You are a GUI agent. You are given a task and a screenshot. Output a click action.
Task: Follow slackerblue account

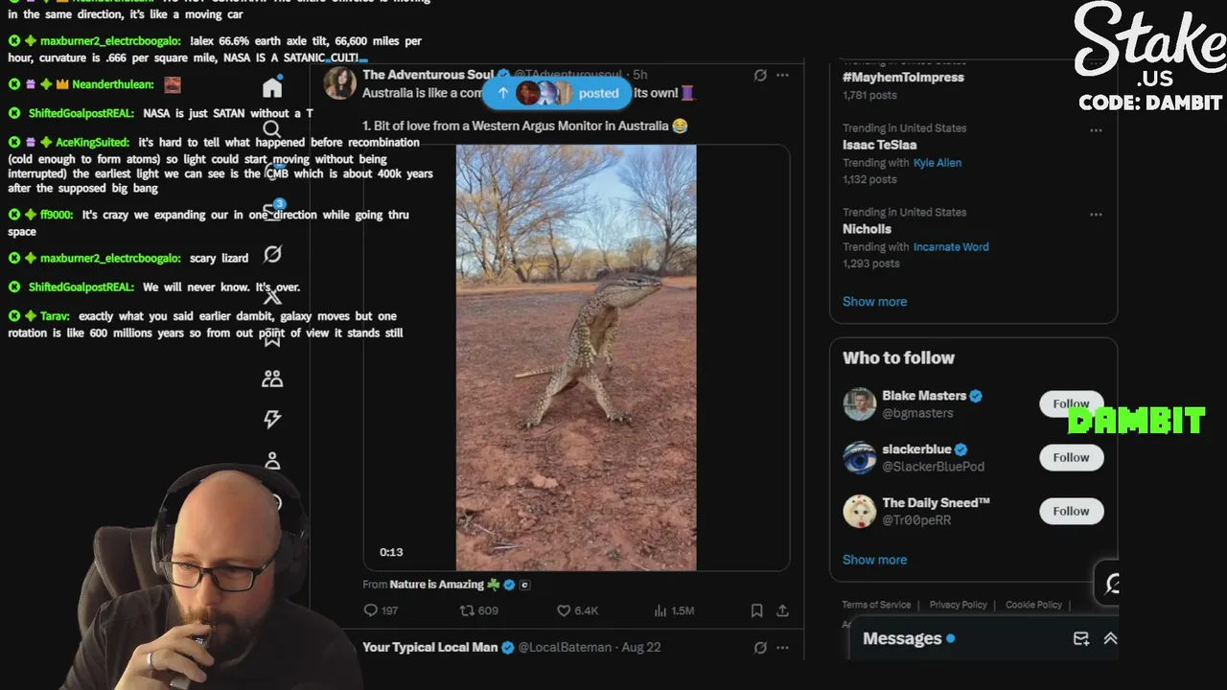(x=1071, y=457)
